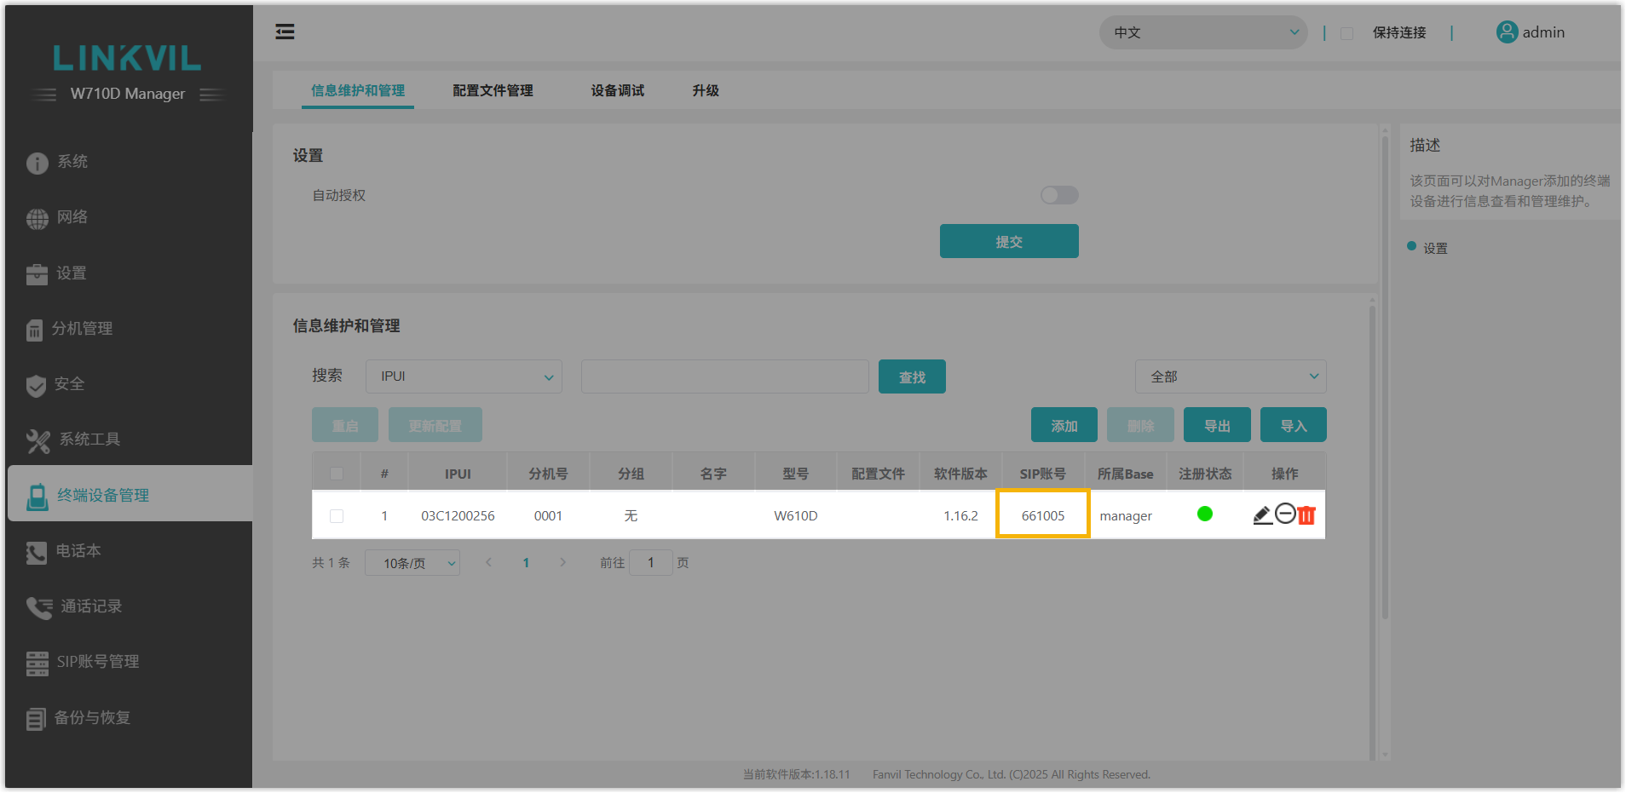Open the 中文 language dropdown
The height and width of the screenshot is (793, 1626).
(x=1202, y=32)
